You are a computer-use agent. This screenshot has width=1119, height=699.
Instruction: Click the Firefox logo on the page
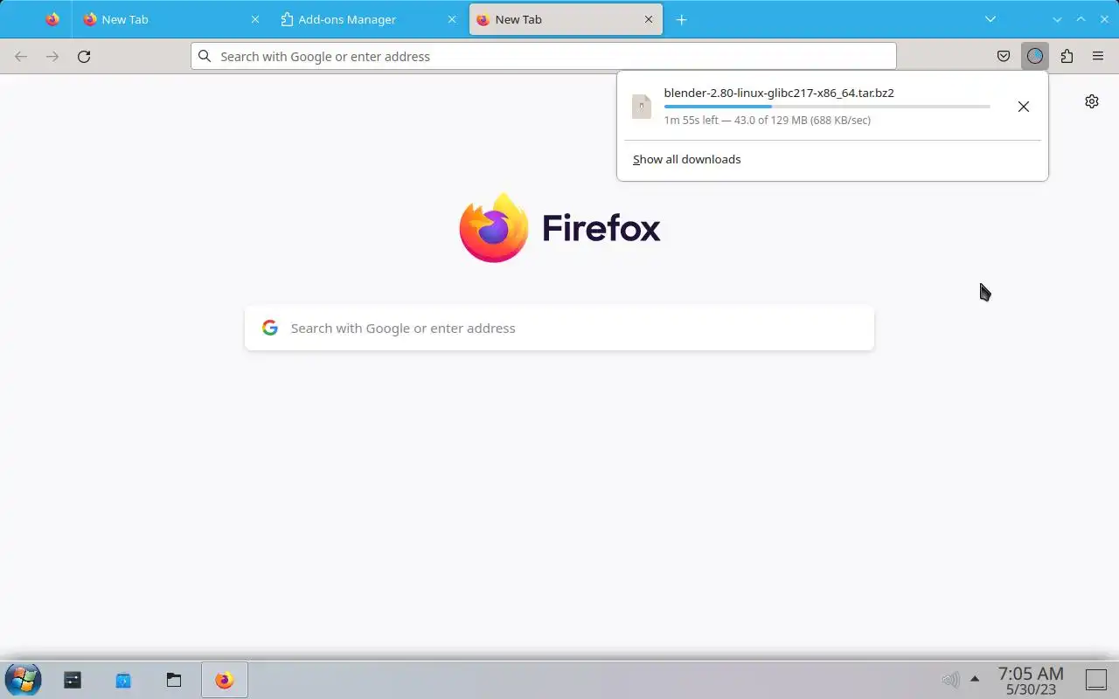[x=559, y=228]
